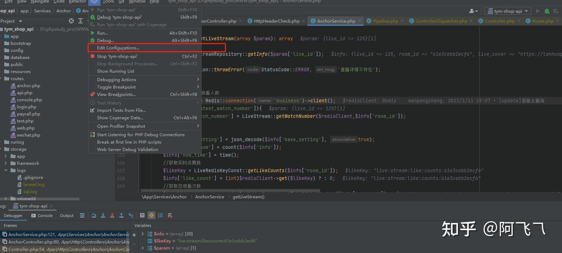Screen dimensions: 562x253
Task: Click add-to-watches list icon in debugger
Action: (170, 215)
